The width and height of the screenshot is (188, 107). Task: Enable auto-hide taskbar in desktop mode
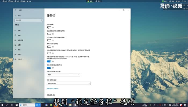(x=49, y=34)
